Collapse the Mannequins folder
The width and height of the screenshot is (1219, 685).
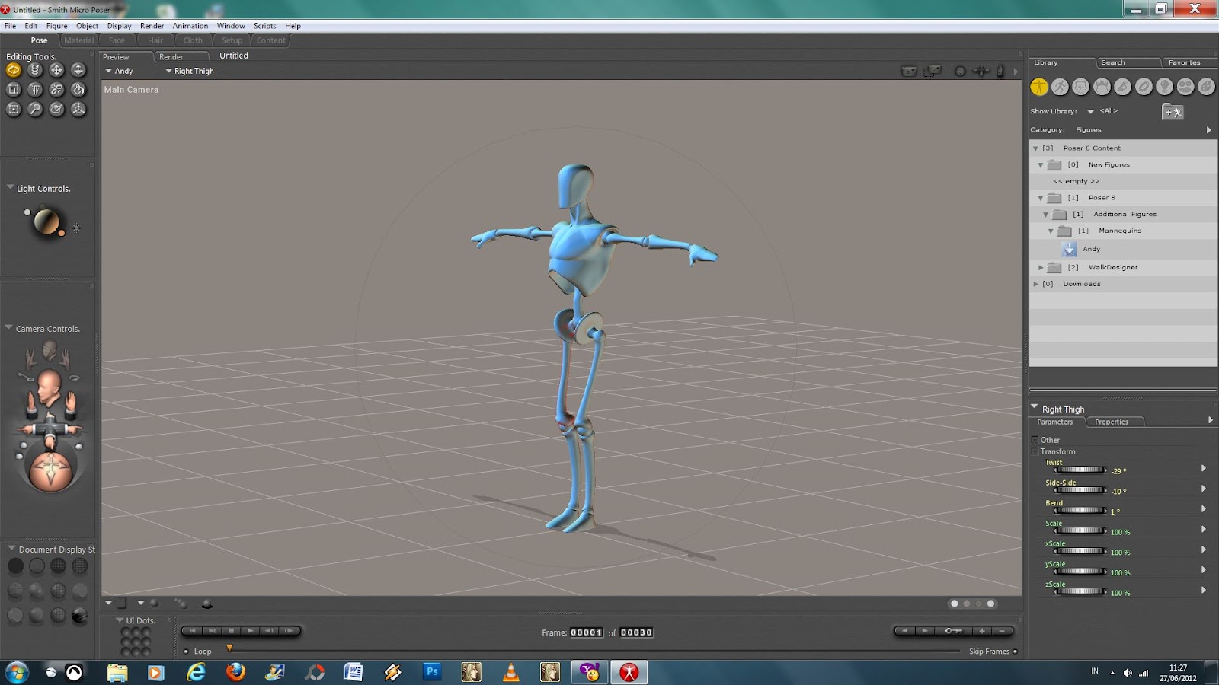[1051, 231]
